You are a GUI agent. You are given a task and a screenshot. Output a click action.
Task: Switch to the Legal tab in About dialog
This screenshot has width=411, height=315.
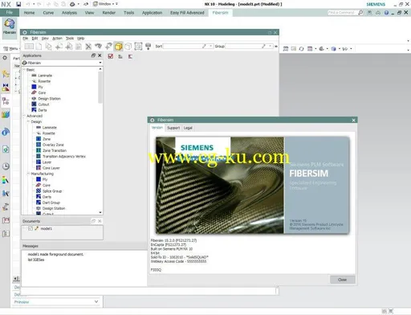(x=188, y=128)
